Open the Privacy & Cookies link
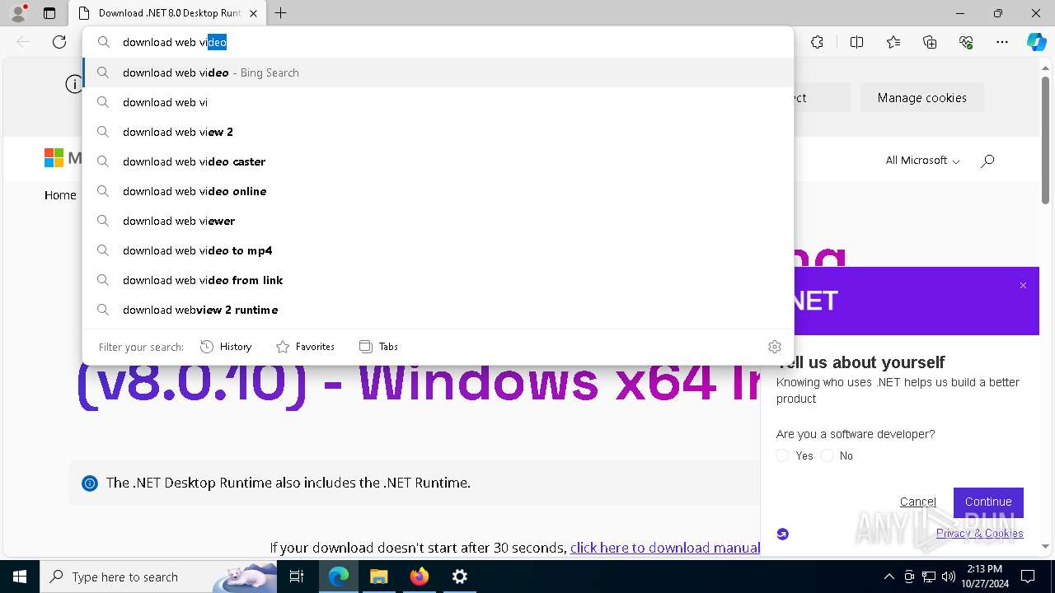The image size is (1055, 593). point(979,533)
